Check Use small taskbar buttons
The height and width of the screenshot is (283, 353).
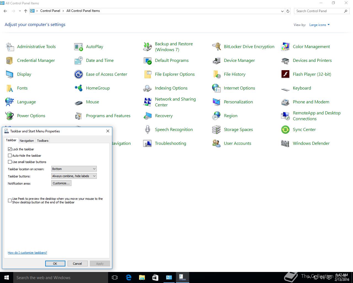pyautogui.click(x=10, y=162)
